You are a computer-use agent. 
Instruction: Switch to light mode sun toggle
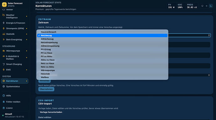(x=207, y=6)
